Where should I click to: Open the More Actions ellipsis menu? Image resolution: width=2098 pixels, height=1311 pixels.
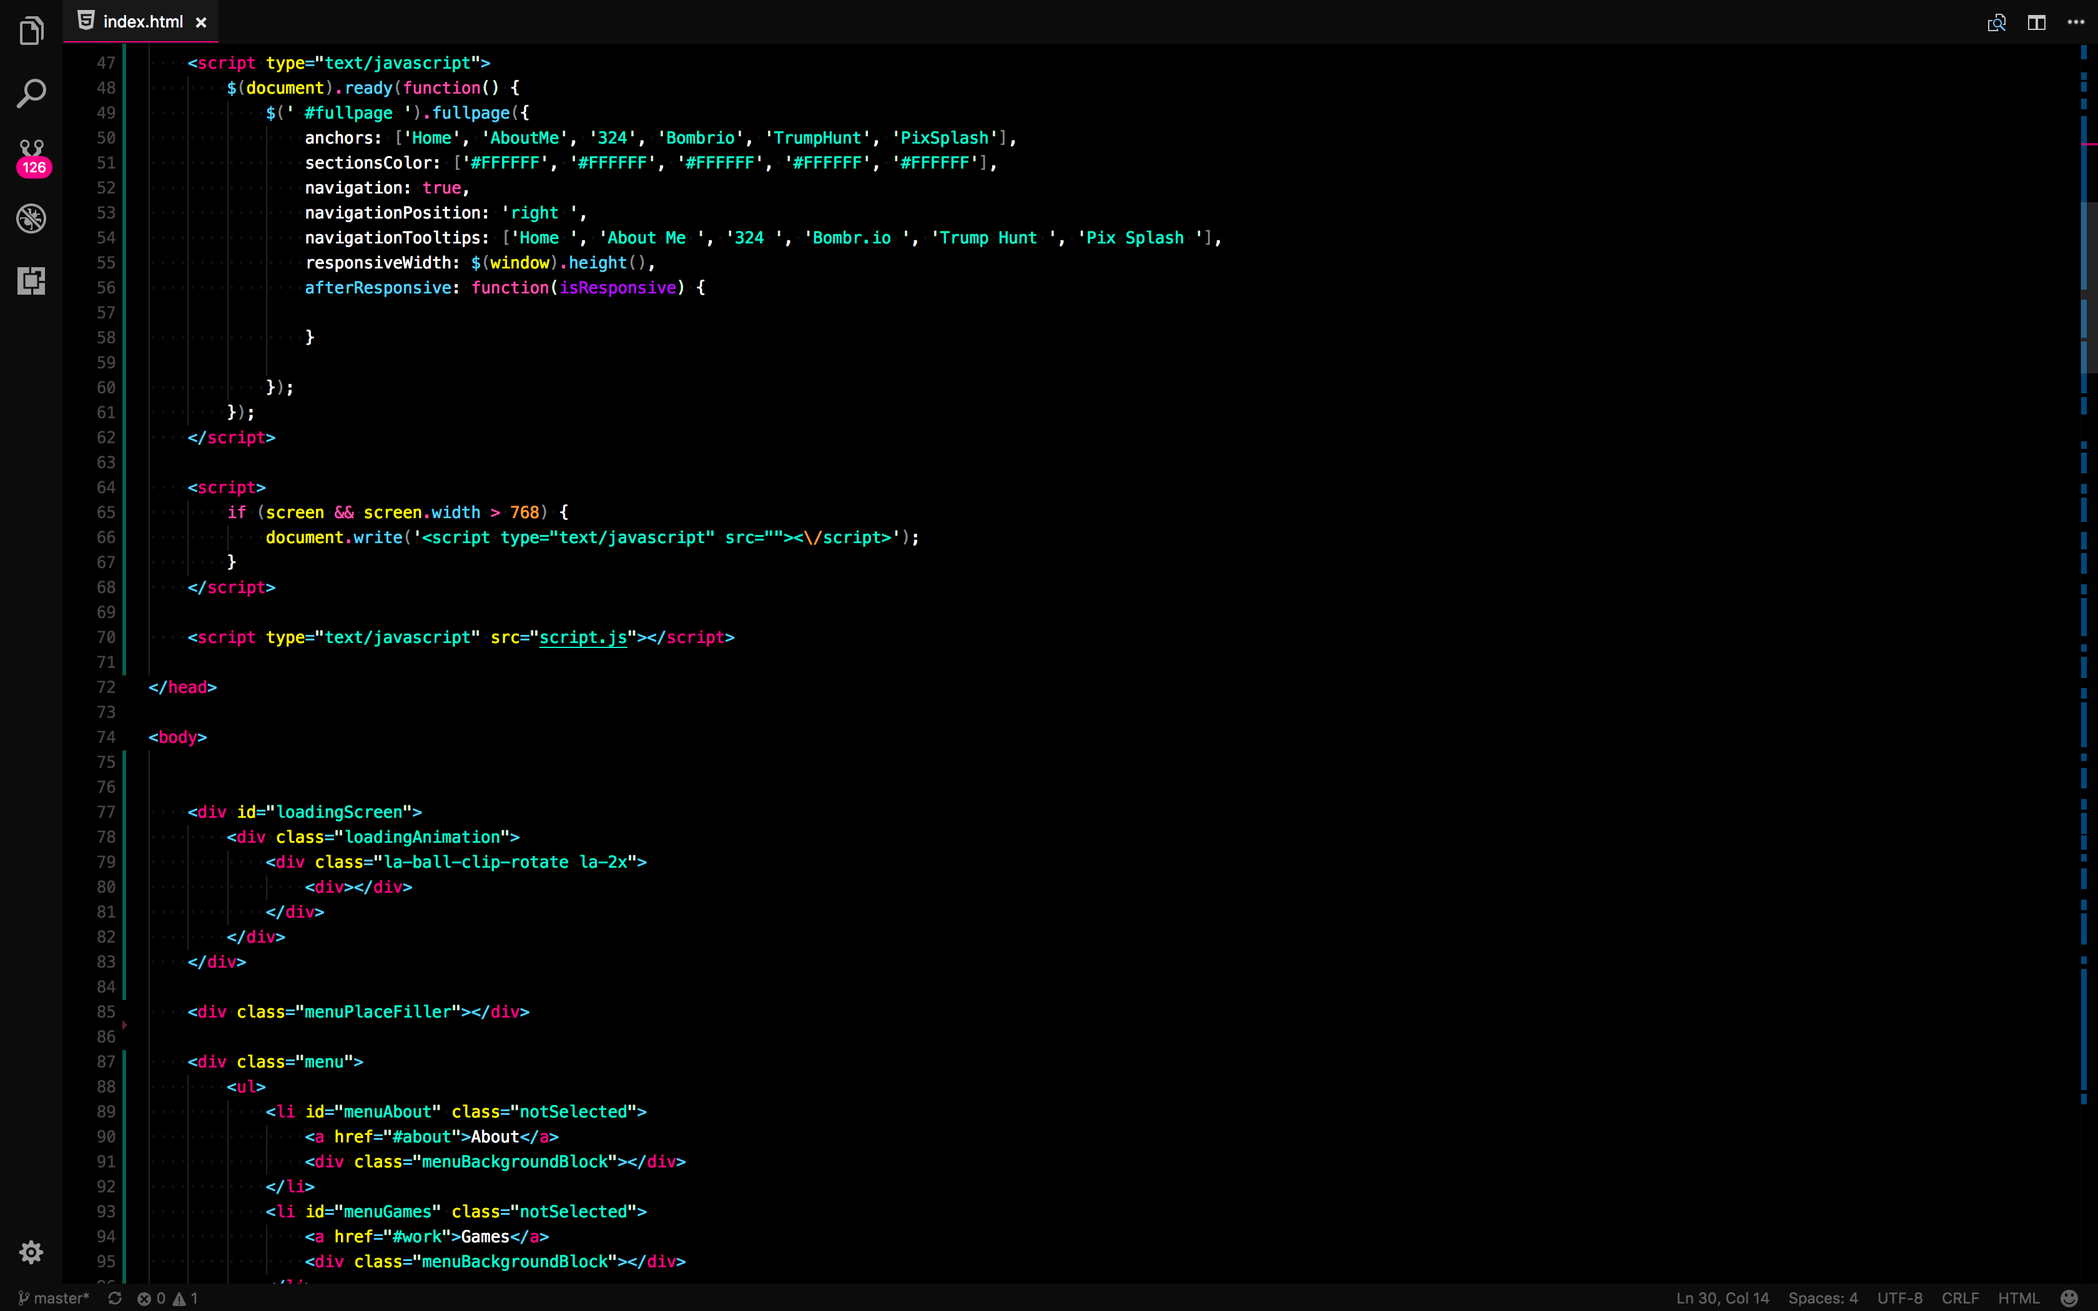coord(2076,22)
